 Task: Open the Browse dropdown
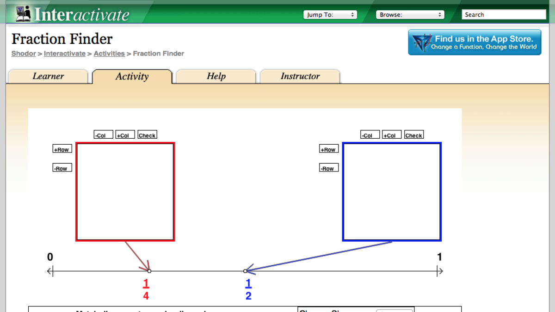[410, 14]
